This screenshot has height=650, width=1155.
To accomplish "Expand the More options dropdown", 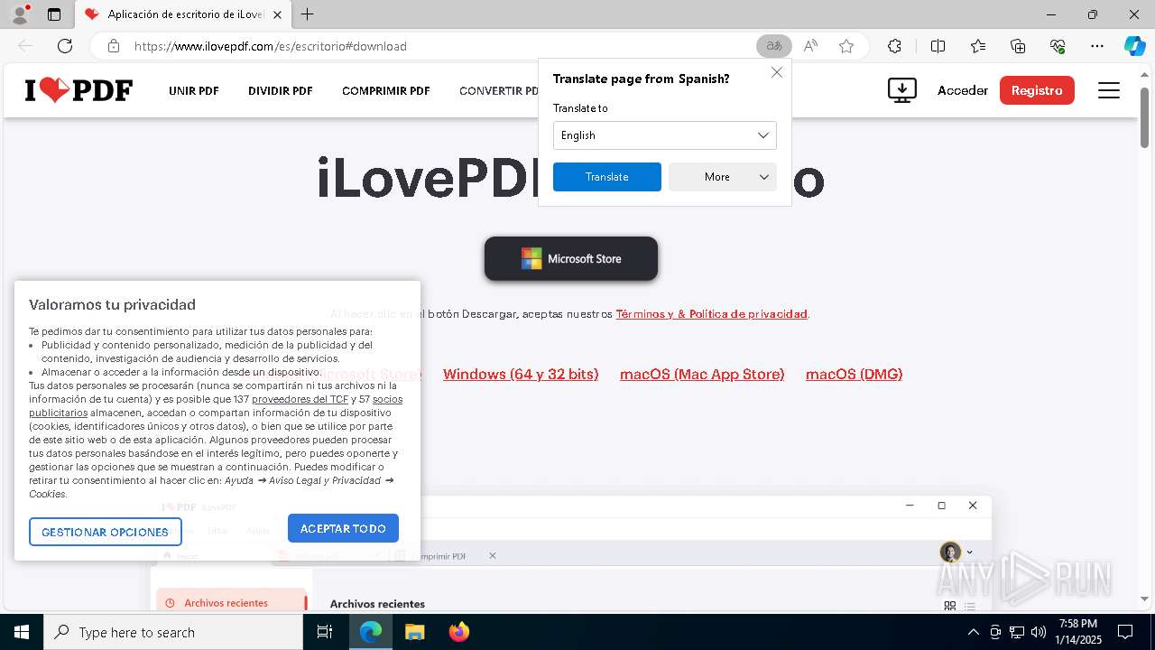I will (722, 177).
